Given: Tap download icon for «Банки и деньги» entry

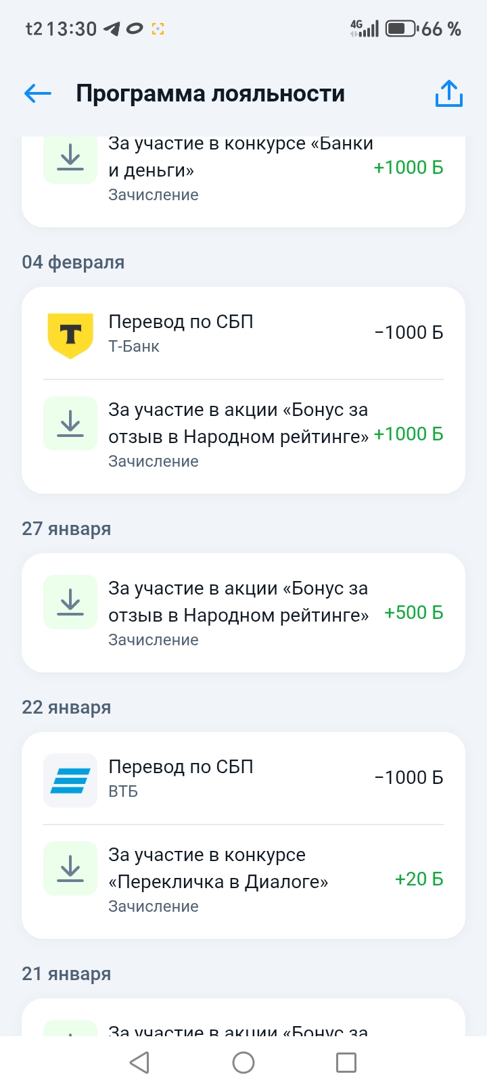Looking at the screenshot, I should tap(70, 159).
